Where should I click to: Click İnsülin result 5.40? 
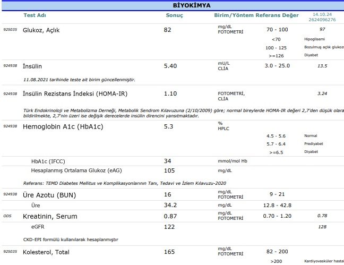(x=170, y=66)
